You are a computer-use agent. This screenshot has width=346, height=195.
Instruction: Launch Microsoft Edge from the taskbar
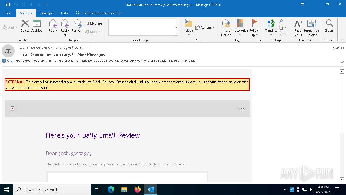[x=111, y=190]
